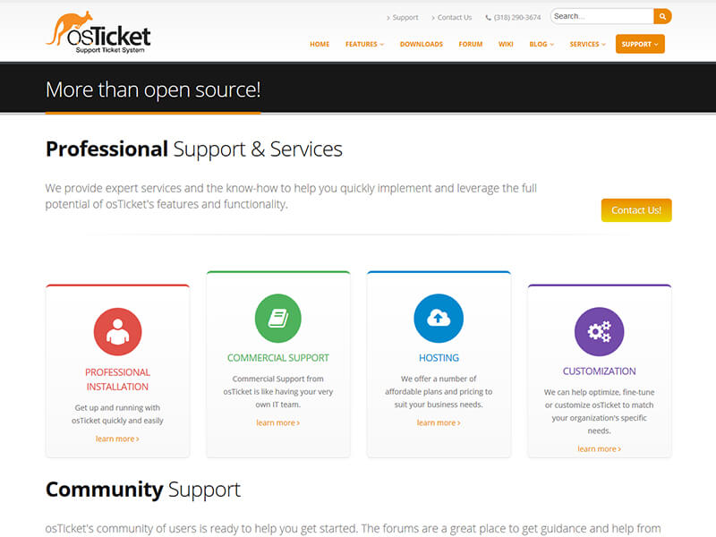Image resolution: width=716 pixels, height=537 pixels.
Task: Click the Professional Installation heading
Action: tap(117, 379)
